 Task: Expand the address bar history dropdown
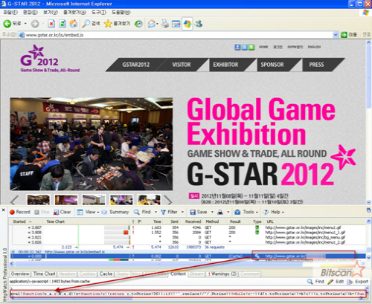point(336,35)
